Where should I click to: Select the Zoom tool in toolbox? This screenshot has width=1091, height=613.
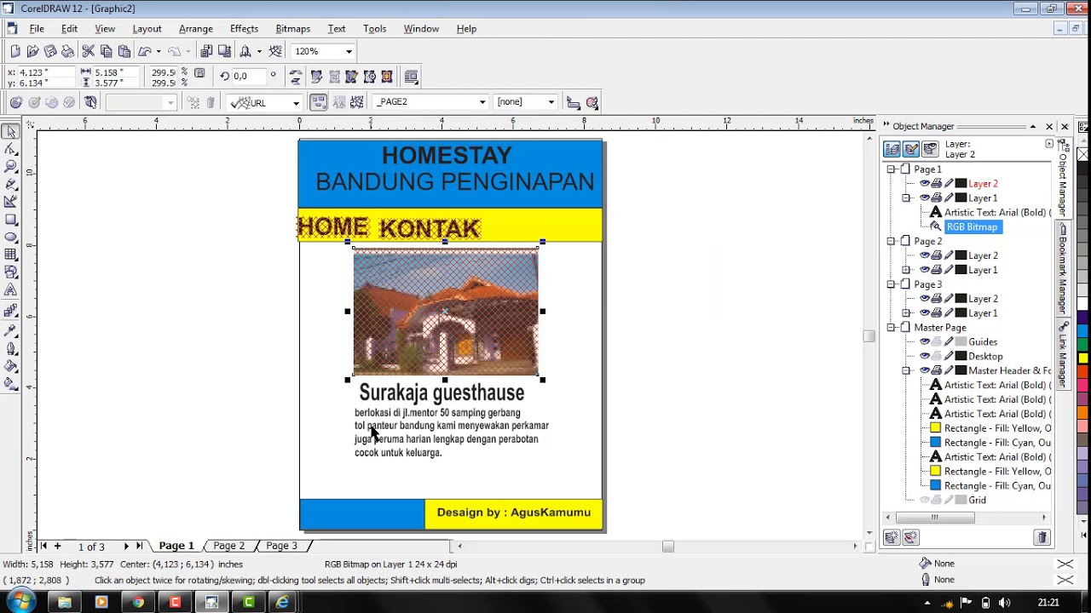[11, 166]
